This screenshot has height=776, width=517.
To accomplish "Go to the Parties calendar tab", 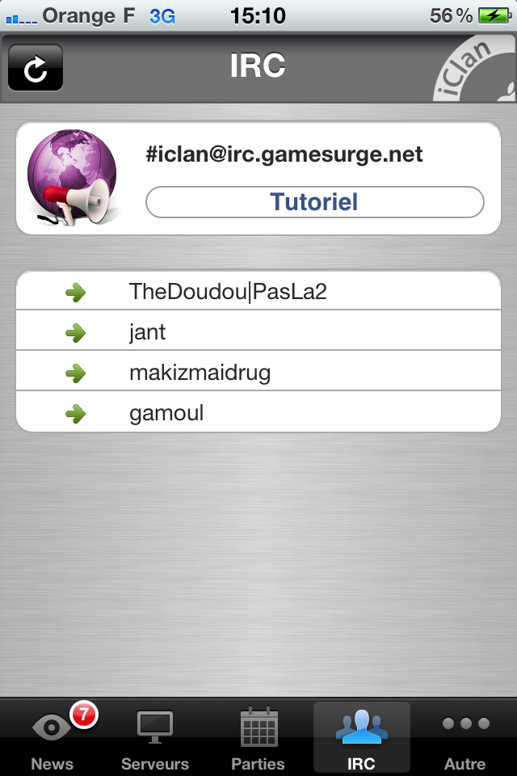I will [258, 737].
